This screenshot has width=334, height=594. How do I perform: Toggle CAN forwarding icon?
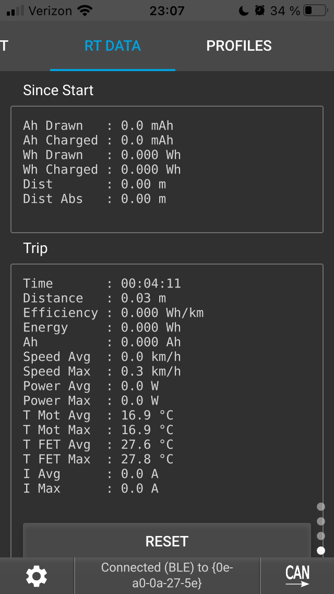297,576
